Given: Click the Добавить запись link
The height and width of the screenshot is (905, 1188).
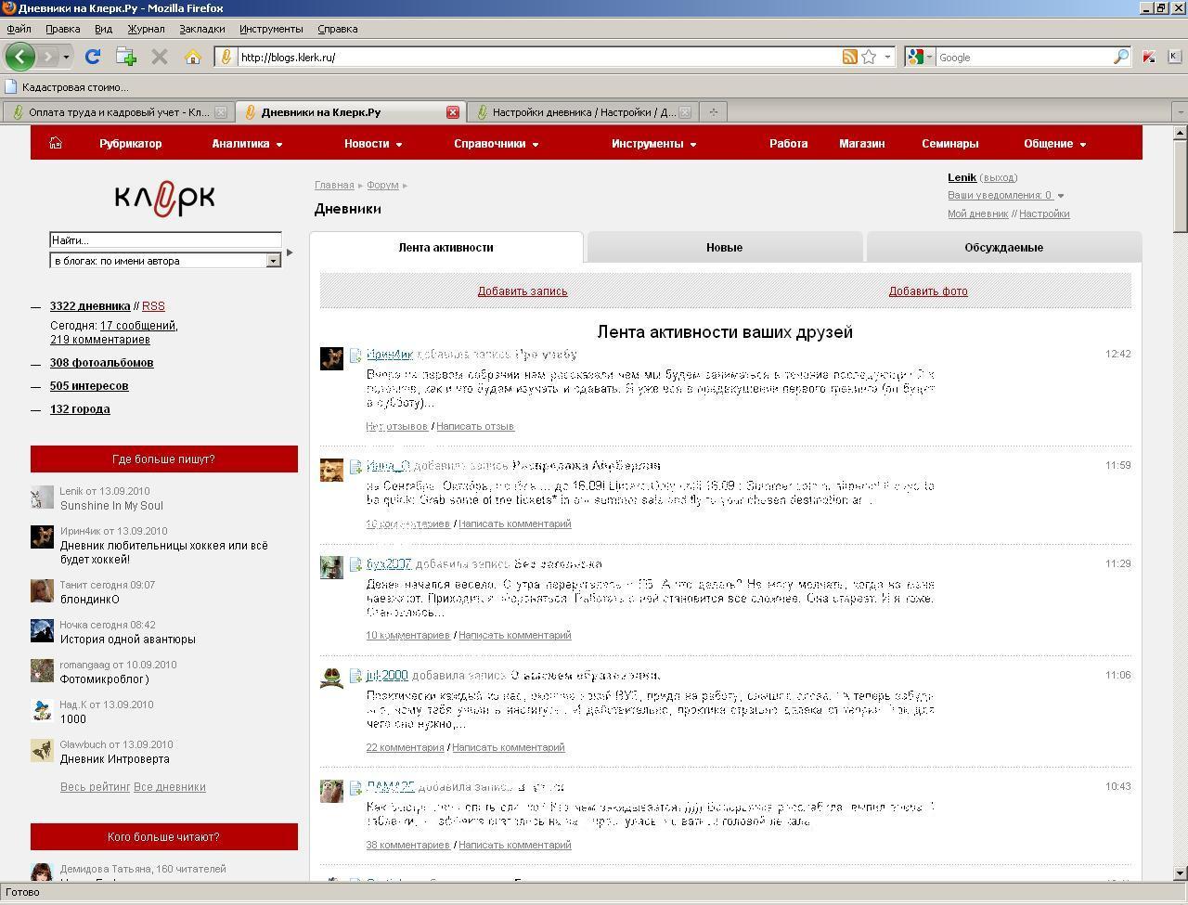Looking at the screenshot, I should coord(523,291).
